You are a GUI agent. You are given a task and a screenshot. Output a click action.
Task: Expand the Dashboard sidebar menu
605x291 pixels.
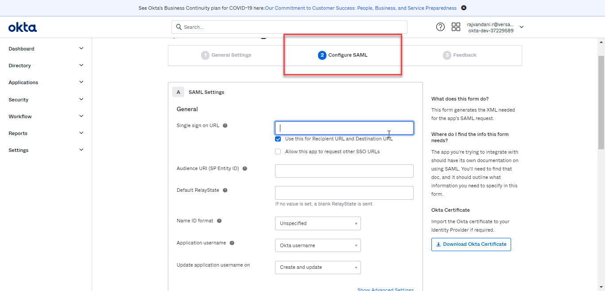tap(46, 49)
